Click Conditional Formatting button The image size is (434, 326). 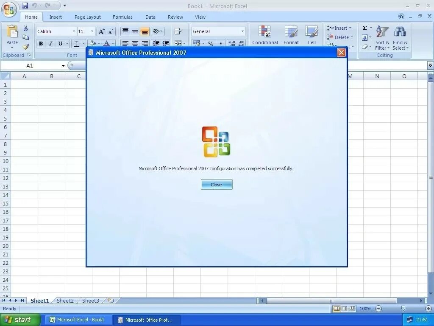click(265, 35)
